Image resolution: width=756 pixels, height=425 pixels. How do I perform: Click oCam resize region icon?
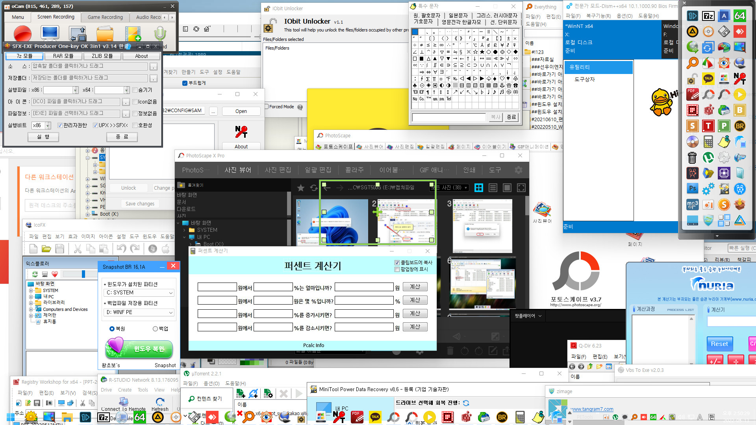(x=77, y=34)
